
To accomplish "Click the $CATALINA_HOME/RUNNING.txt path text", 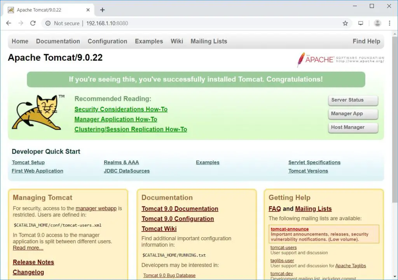I will point(174,255).
